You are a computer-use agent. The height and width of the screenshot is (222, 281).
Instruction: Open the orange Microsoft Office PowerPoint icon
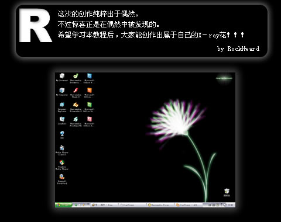[x=89, y=93]
